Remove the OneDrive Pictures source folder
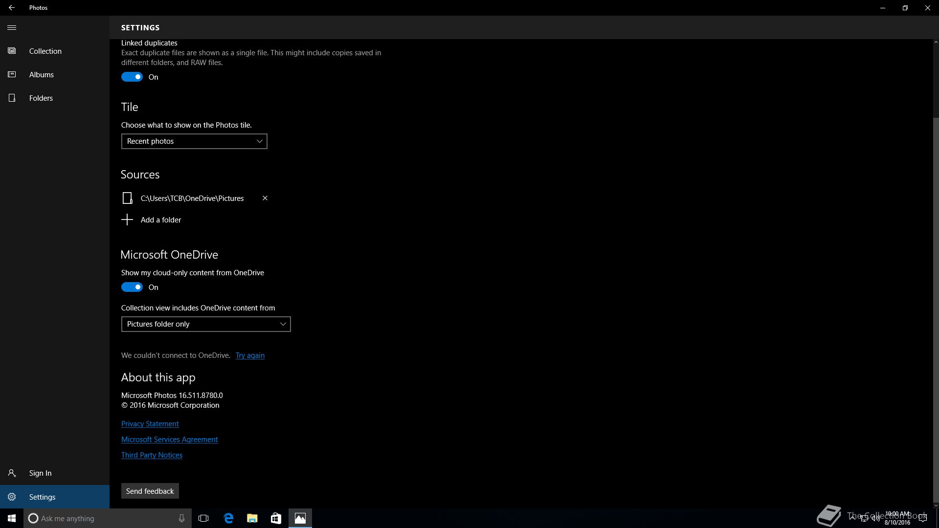 265,198
